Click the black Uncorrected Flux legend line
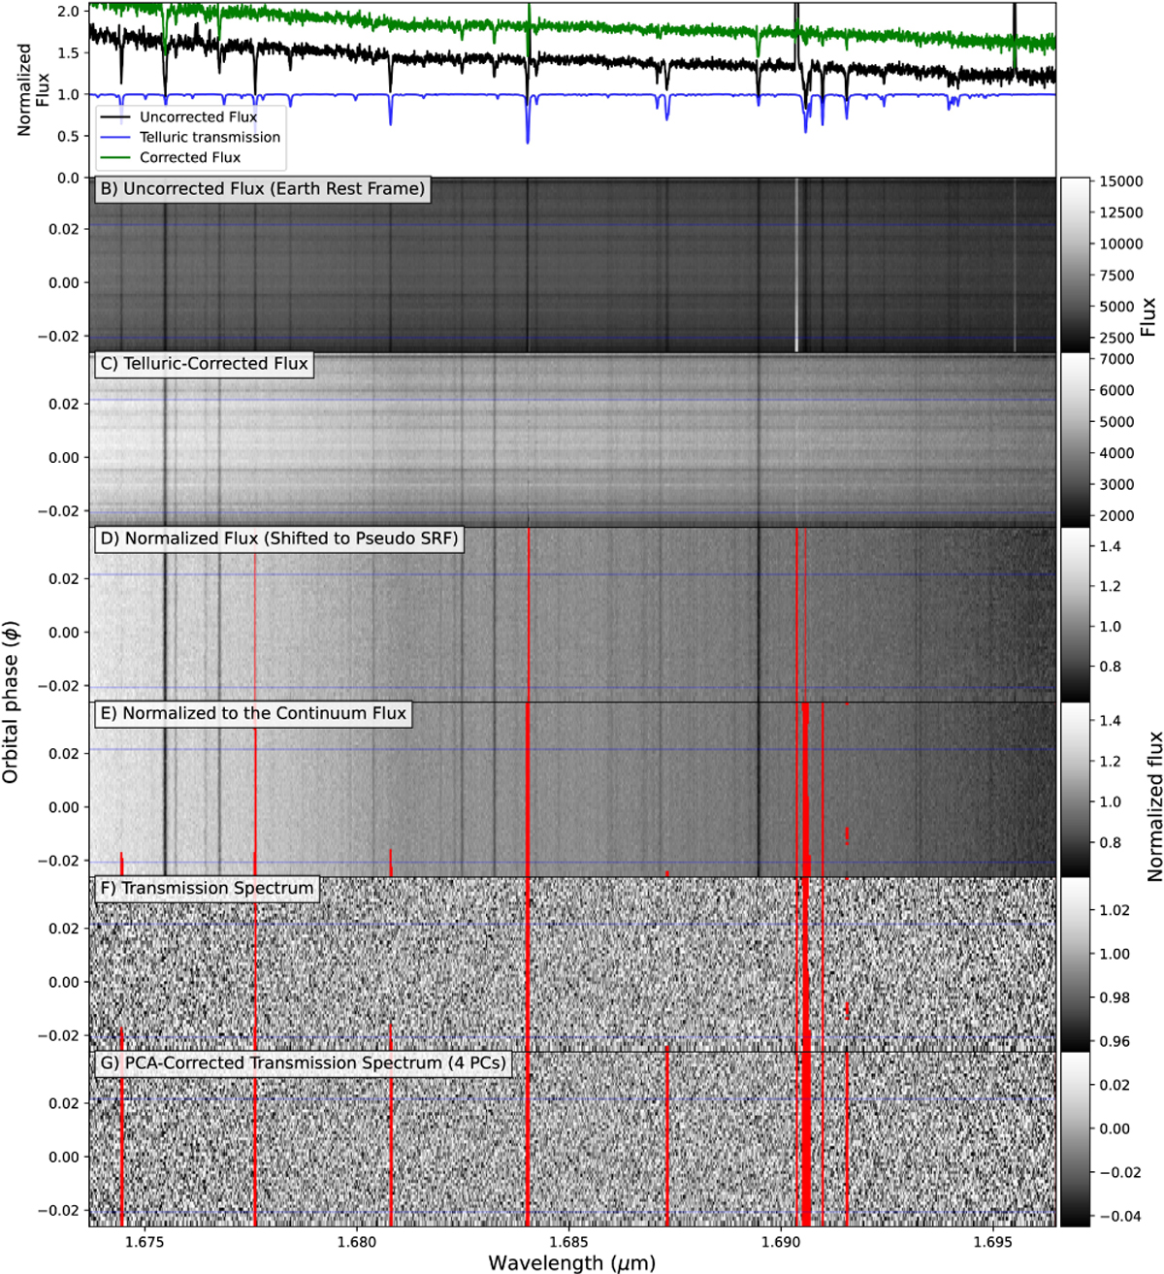1164x1274 pixels. [116, 116]
